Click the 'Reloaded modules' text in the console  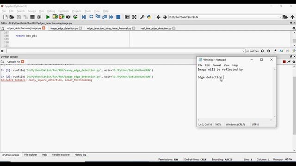(x=13, y=80)
